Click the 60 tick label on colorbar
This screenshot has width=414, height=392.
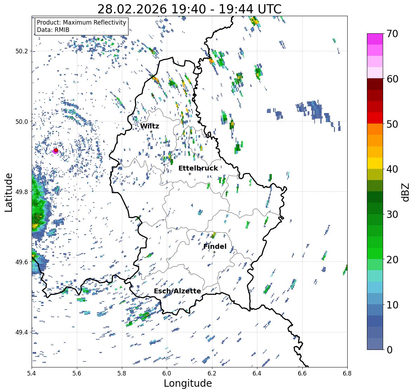(x=392, y=79)
